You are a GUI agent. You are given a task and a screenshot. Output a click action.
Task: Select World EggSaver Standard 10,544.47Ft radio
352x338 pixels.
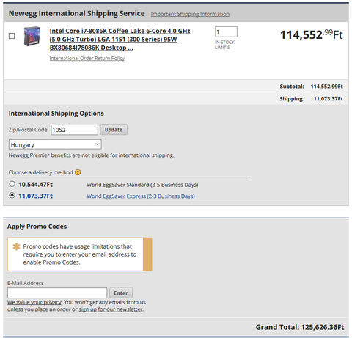[x=12, y=184]
